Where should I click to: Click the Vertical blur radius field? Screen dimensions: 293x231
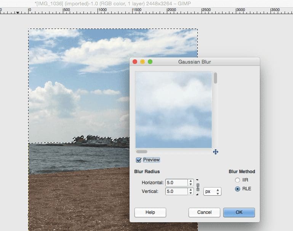click(176, 191)
